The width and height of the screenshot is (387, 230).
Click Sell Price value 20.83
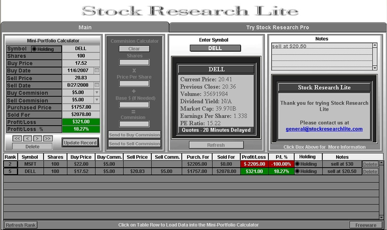pos(81,78)
